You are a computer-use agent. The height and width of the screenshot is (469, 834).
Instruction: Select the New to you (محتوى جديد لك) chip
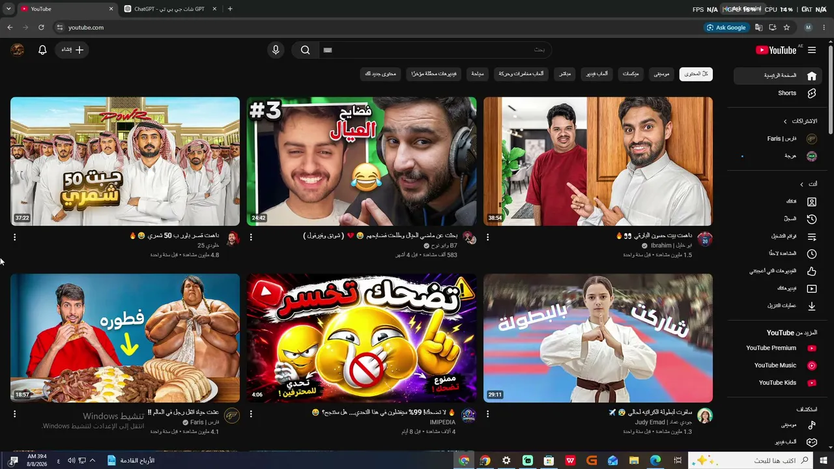point(381,74)
